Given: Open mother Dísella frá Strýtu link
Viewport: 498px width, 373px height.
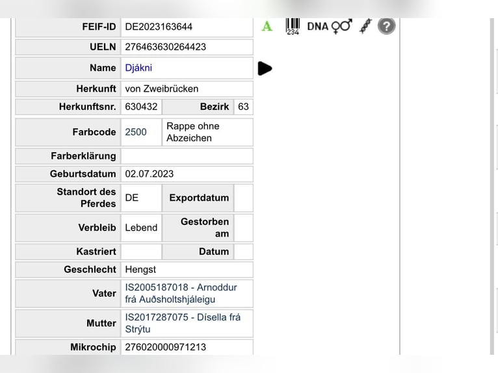Looking at the screenshot, I should [183, 323].
